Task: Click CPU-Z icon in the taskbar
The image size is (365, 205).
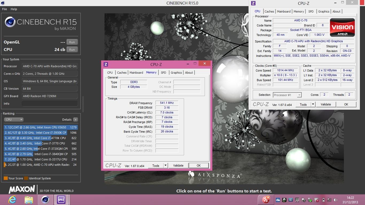Action: [61, 200]
